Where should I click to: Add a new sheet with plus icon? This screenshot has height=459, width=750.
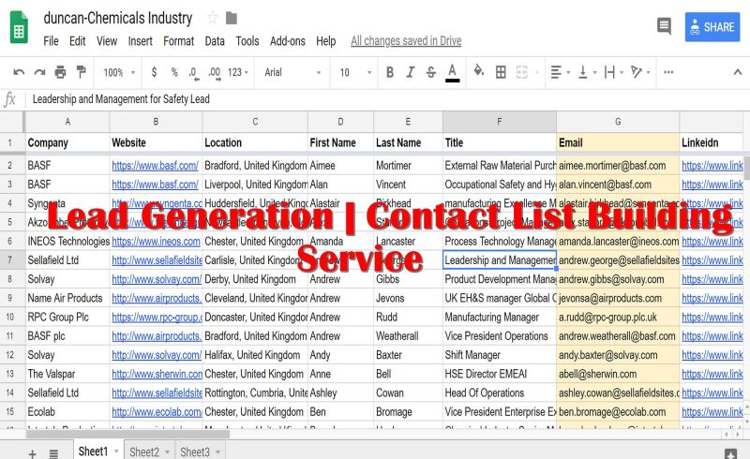coord(32,453)
